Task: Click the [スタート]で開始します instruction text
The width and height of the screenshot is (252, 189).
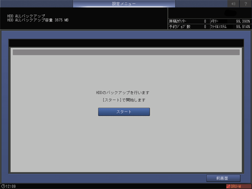Action: pyautogui.click(x=124, y=100)
